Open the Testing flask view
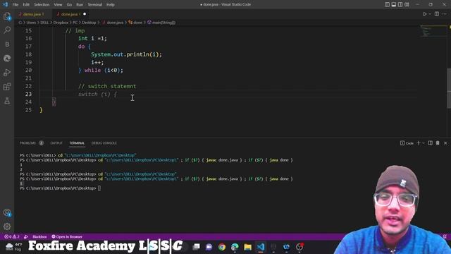 [7, 101]
